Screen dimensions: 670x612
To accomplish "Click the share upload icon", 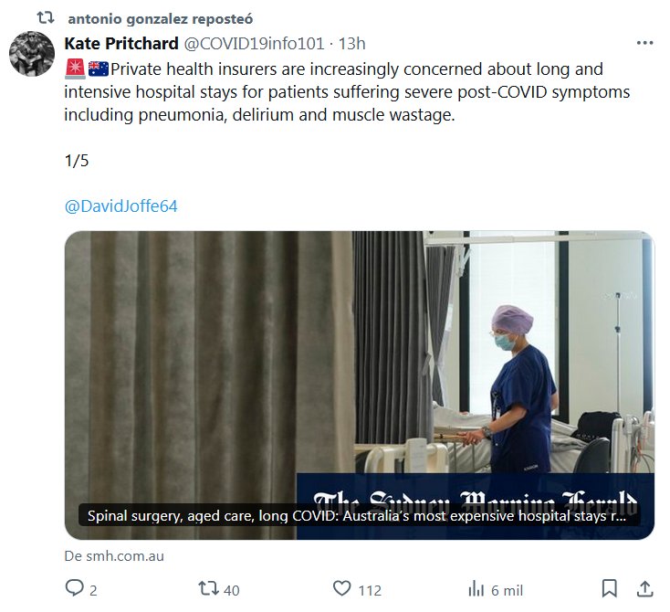I will point(644,589).
